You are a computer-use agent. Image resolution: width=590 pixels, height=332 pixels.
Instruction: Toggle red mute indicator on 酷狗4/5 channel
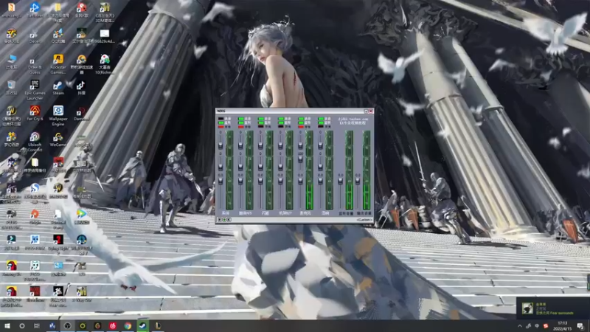point(241,127)
